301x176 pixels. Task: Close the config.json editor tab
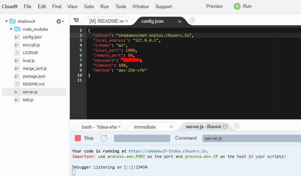180,21
